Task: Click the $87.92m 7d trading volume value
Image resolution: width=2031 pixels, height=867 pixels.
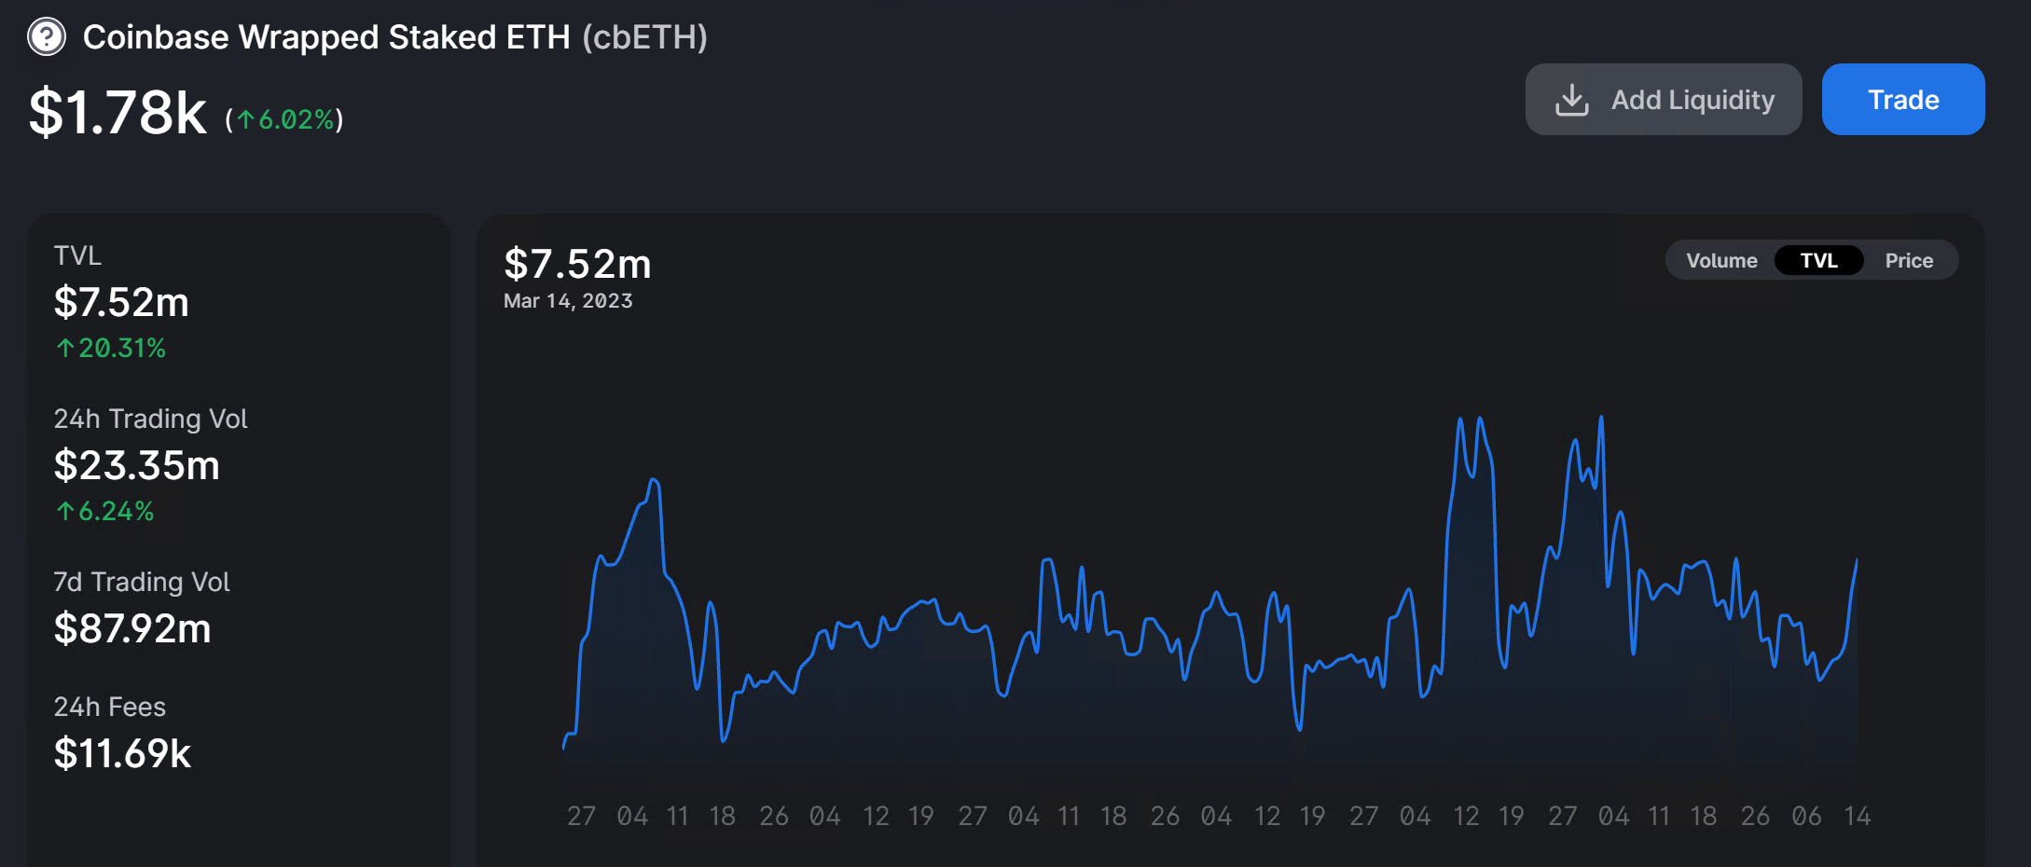Action: tap(132, 629)
